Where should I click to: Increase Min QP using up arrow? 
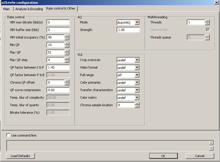(x=67, y=43)
